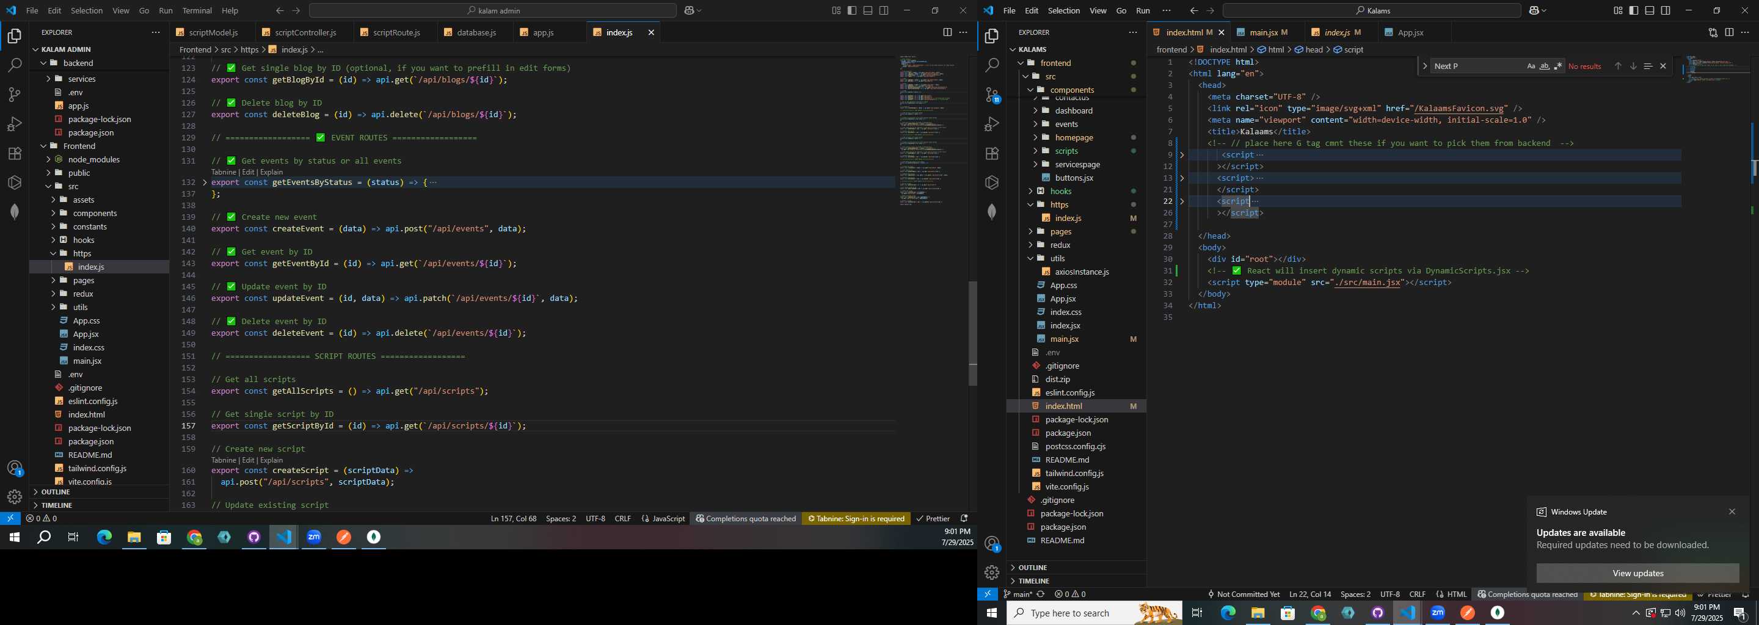Viewport: 1759px width, 625px height.
Task: Open Extensions view in Kalams window
Action: [992, 154]
